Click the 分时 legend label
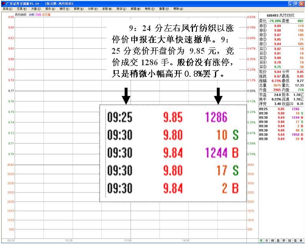The width and height of the screenshot is (305, 244). click(31, 15)
